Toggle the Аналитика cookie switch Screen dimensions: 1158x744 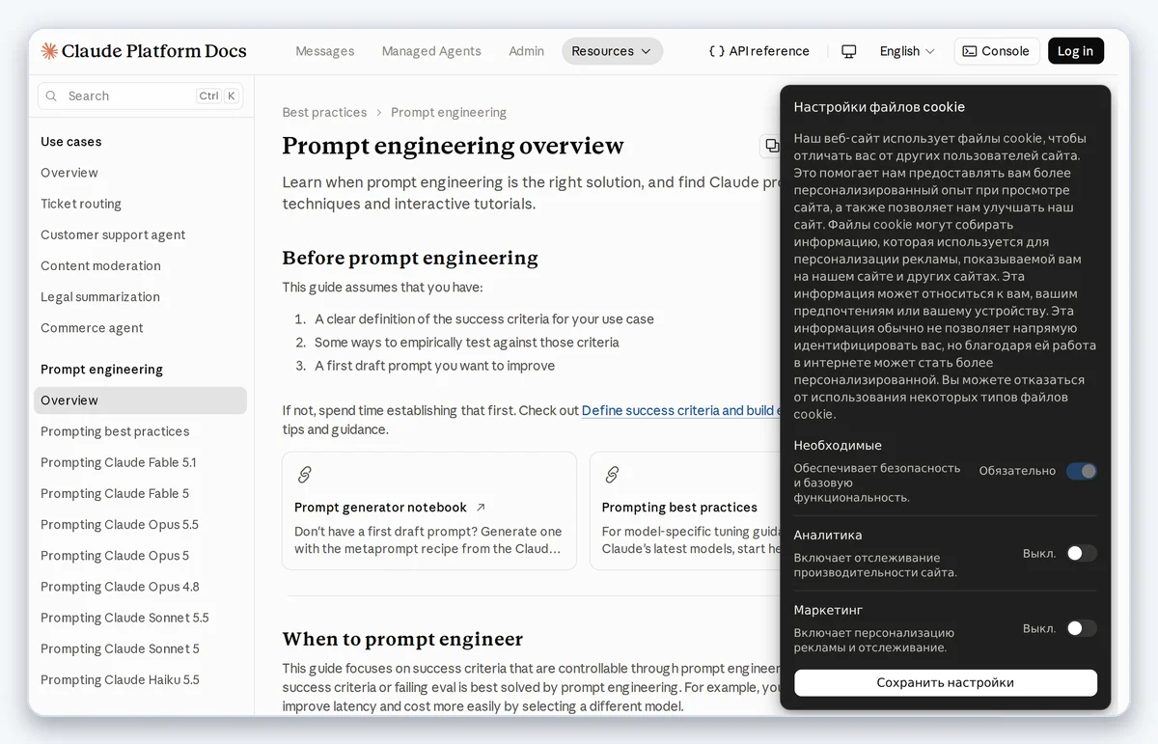pyautogui.click(x=1081, y=553)
